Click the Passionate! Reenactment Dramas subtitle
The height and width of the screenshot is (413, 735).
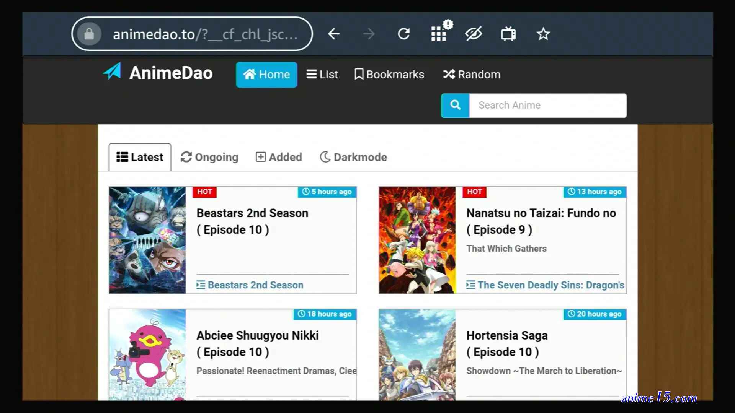point(276,371)
